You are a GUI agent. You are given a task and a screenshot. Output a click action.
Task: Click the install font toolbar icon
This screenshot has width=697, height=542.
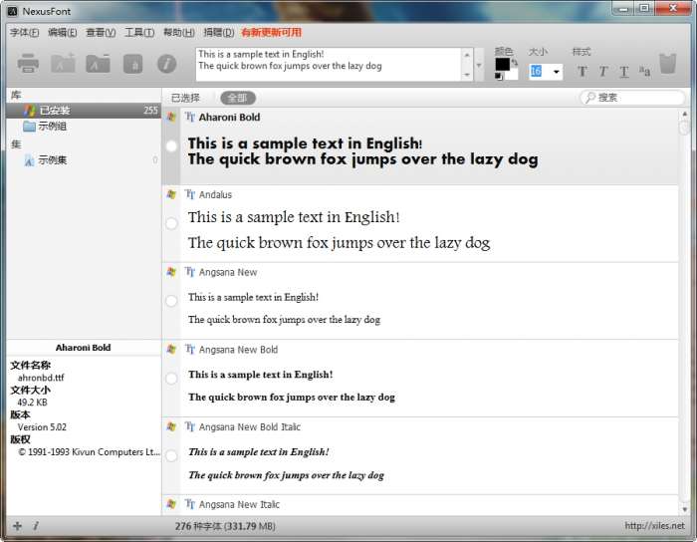(132, 64)
